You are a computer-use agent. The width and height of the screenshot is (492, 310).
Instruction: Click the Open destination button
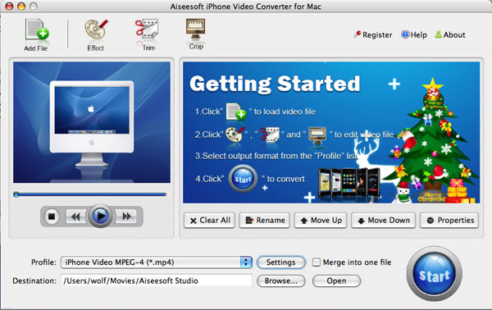[x=336, y=280]
